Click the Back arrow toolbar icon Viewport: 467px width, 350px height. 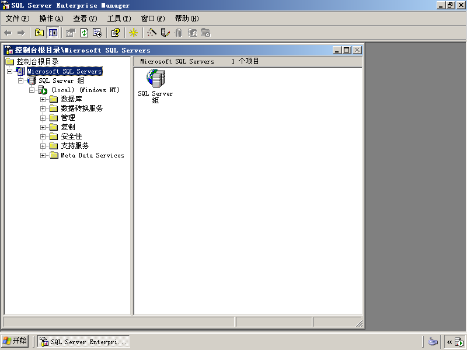[x=8, y=33]
